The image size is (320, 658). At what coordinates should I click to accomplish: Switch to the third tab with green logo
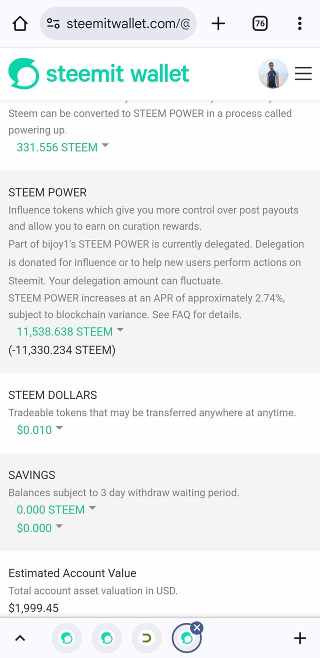(x=146, y=638)
